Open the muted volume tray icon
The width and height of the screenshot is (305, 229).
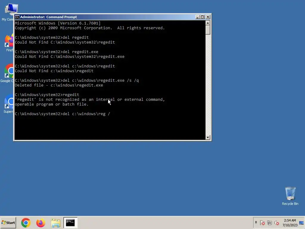coord(277,222)
